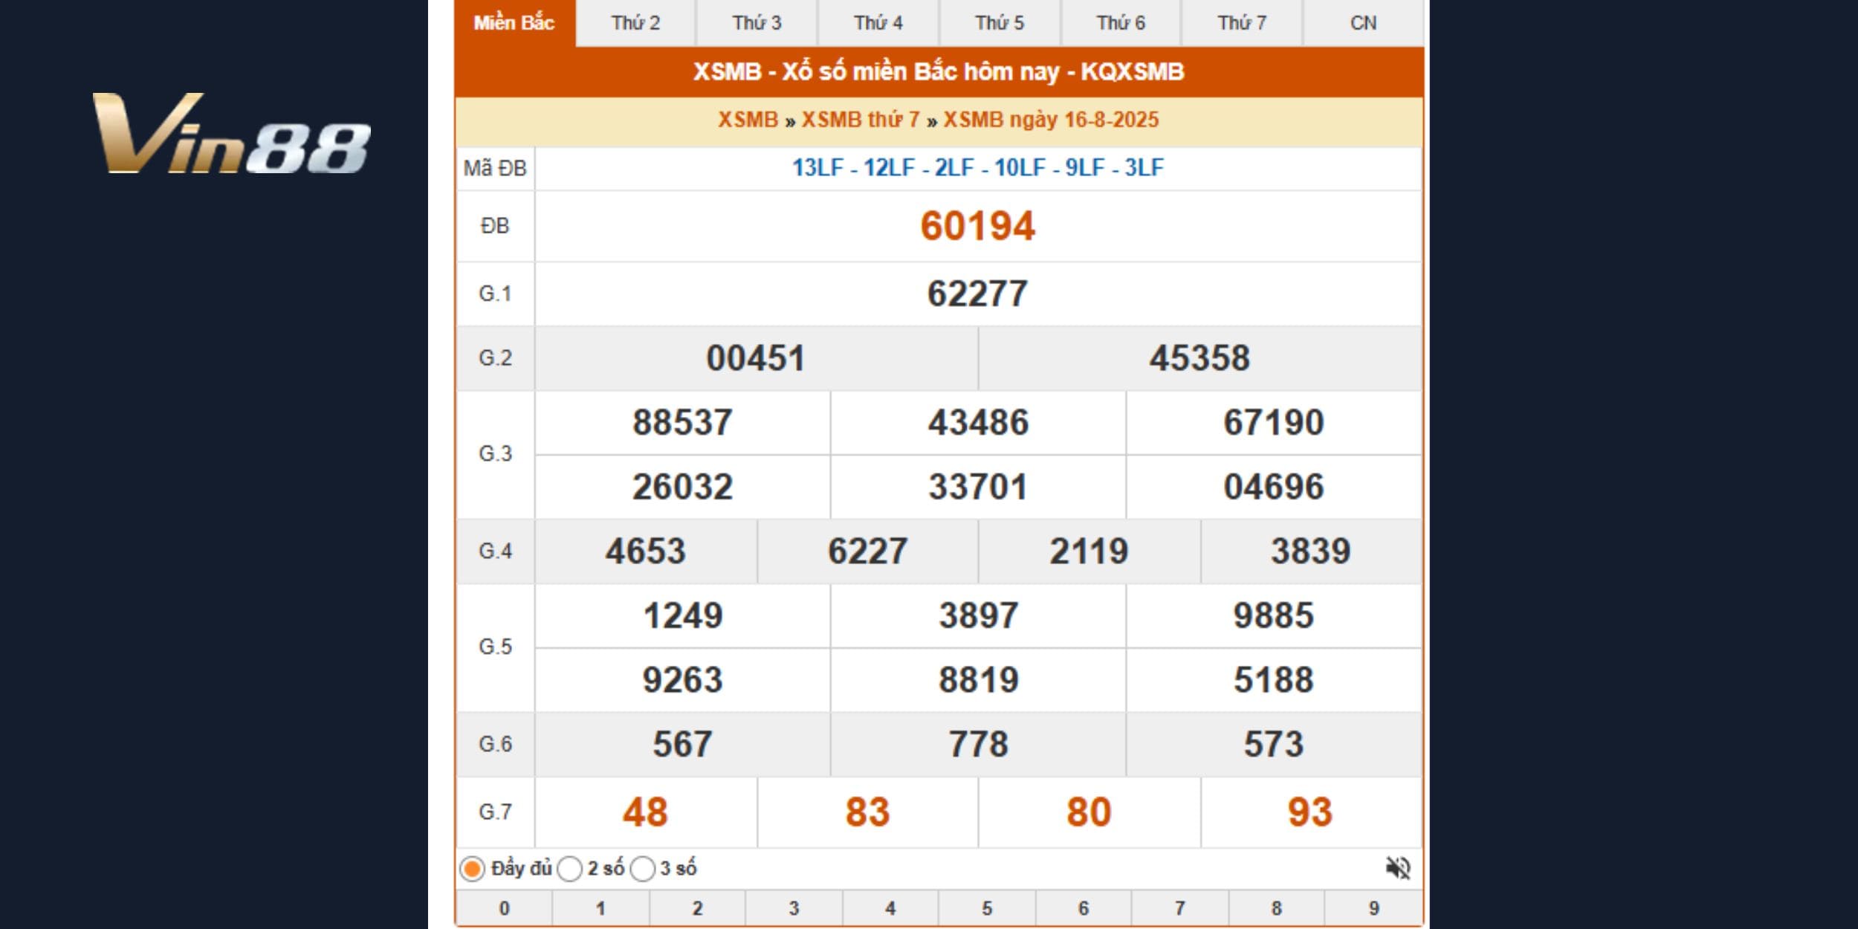This screenshot has width=1858, height=929.
Task: Select digit filter 8
Action: pyautogui.click(x=1276, y=908)
